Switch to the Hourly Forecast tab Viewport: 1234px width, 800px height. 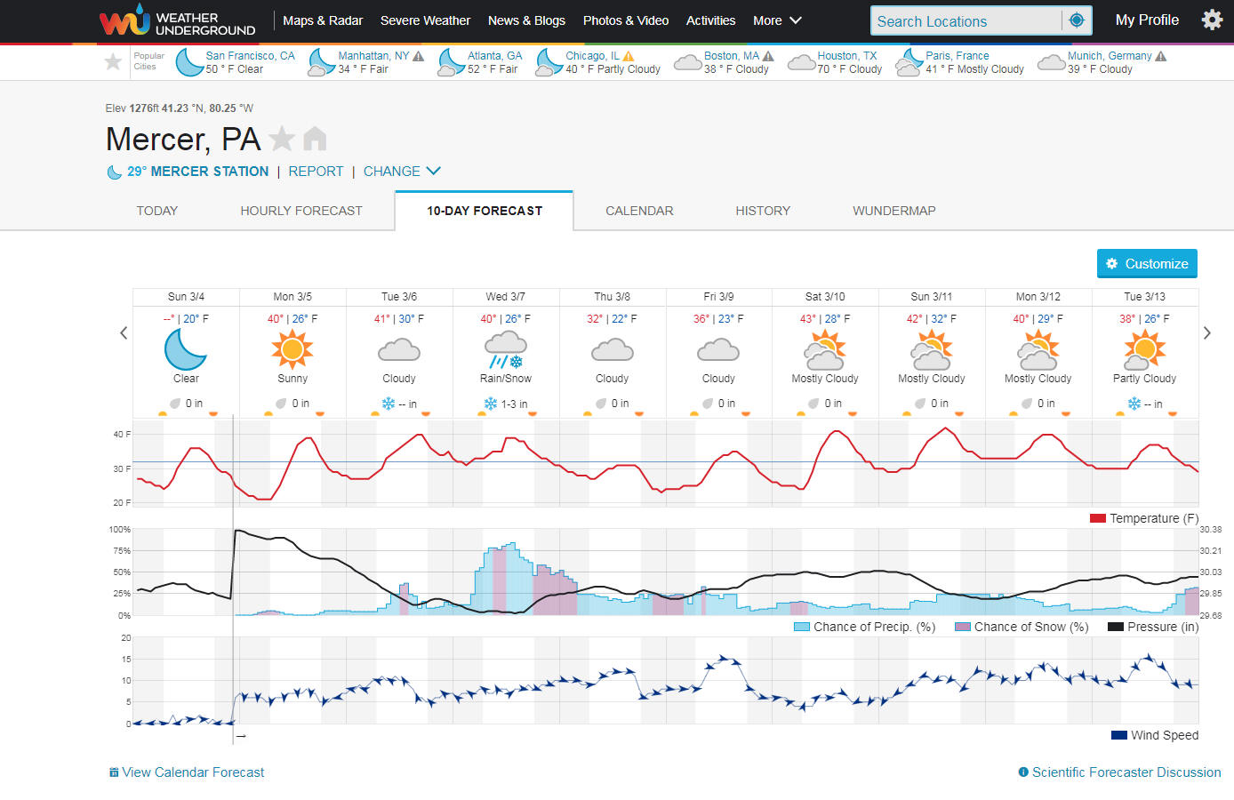[x=301, y=211]
